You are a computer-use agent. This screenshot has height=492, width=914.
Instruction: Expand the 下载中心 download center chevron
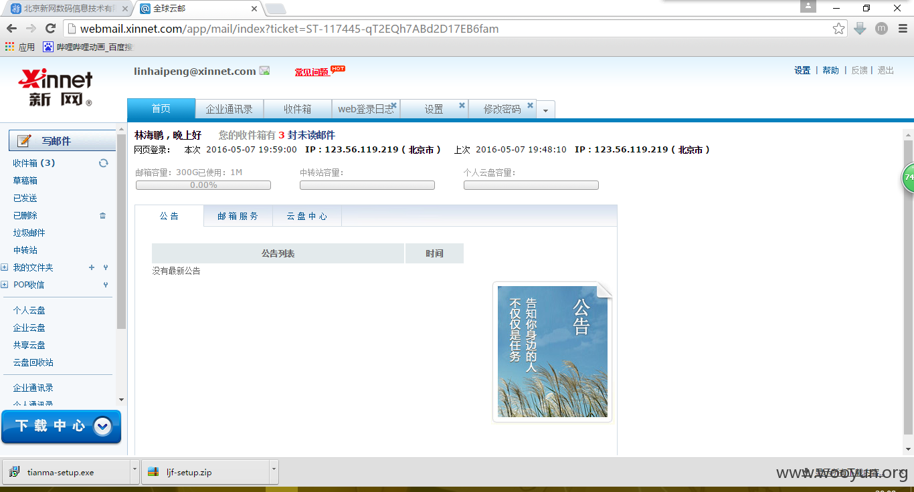[x=102, y=426]
